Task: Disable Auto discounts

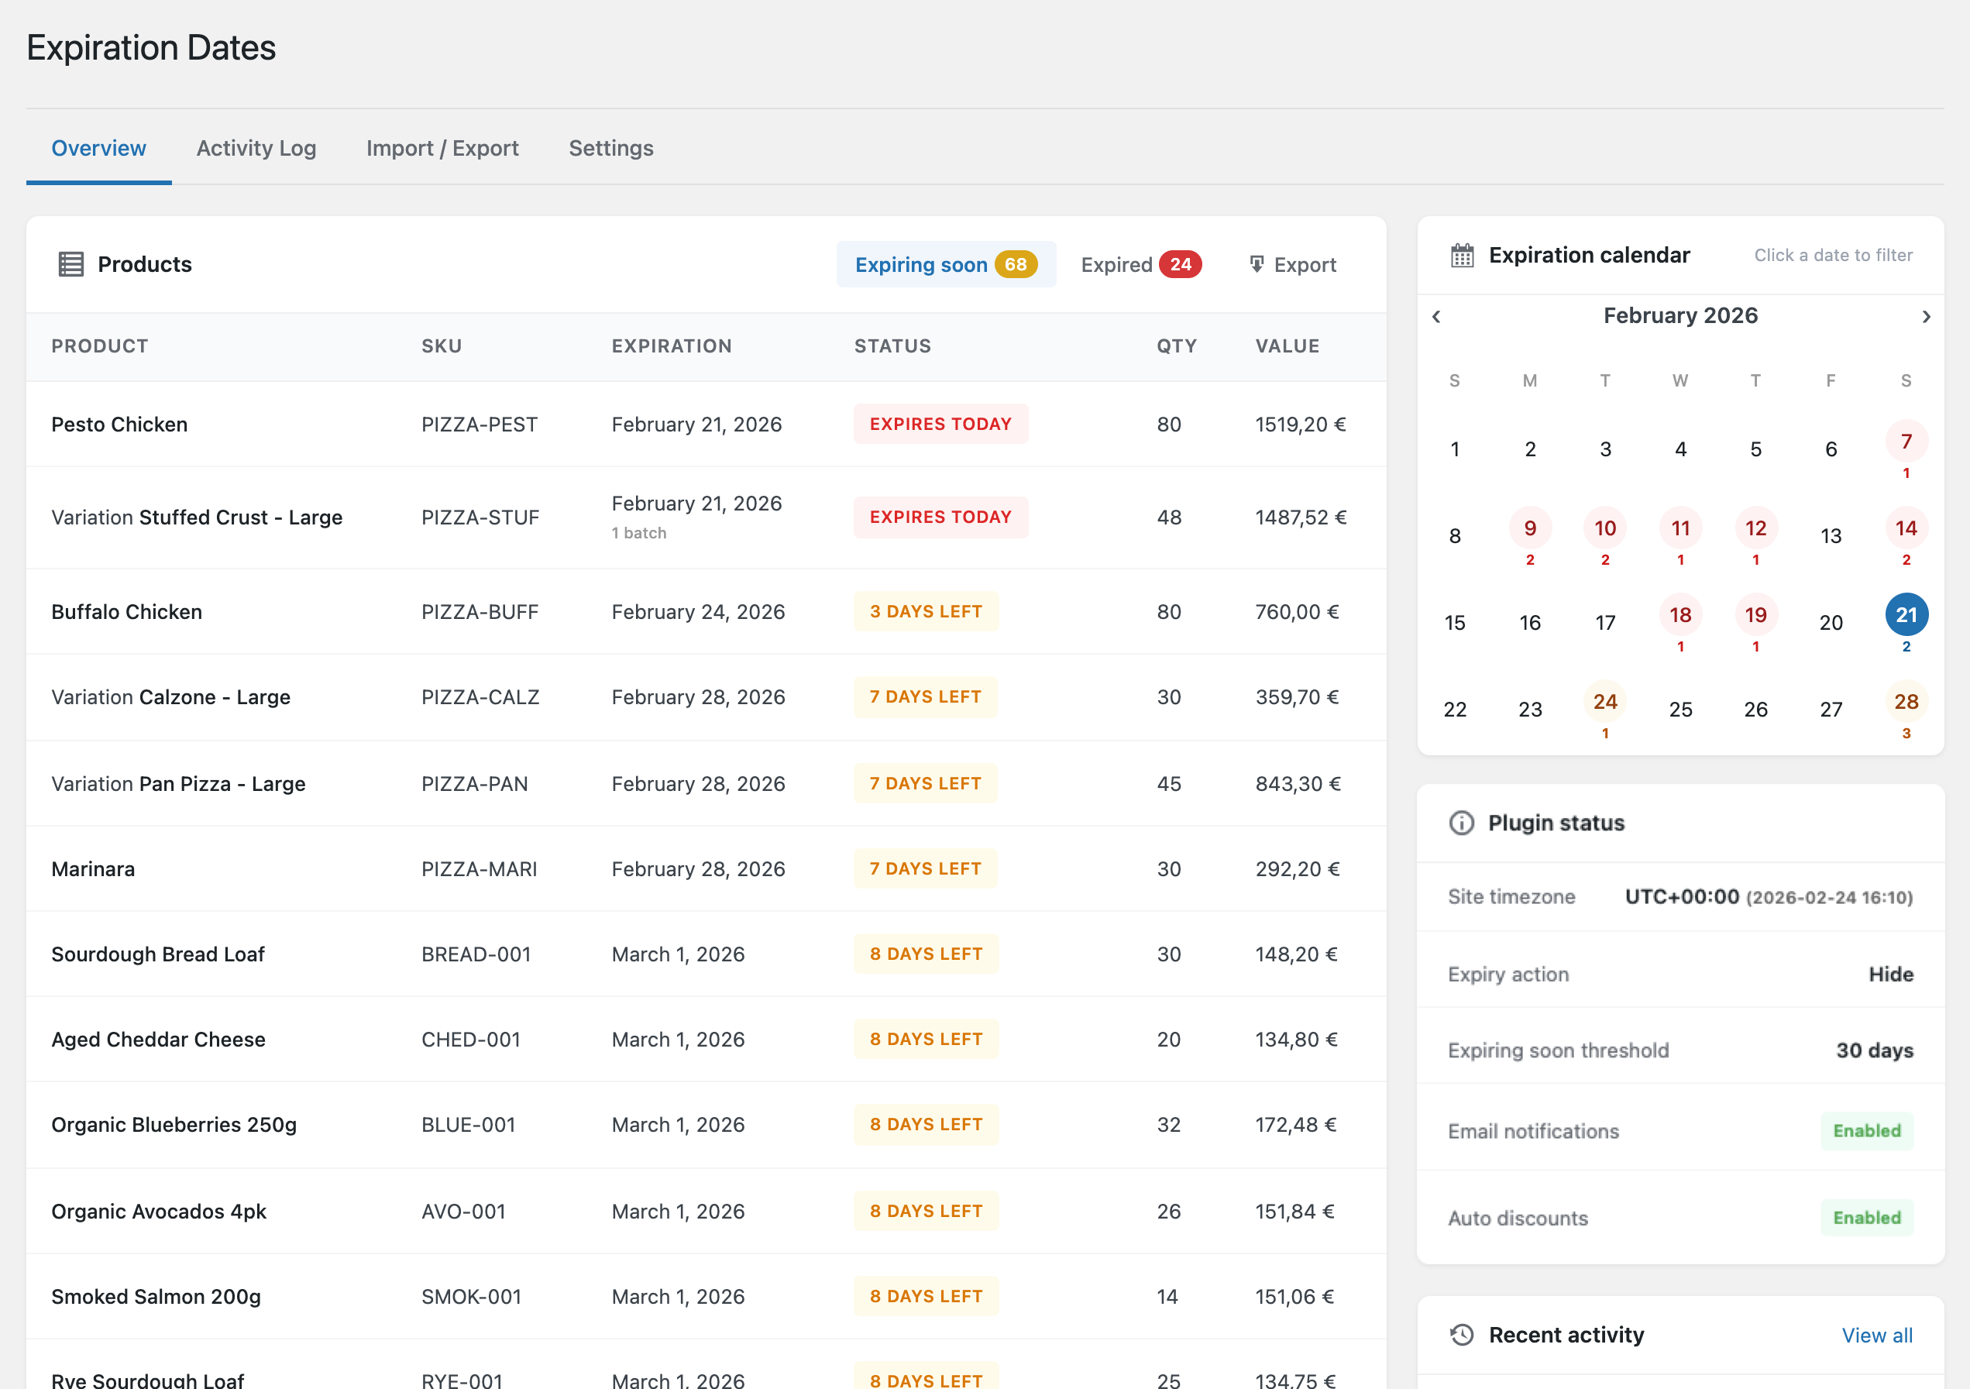Action: tap(1867, 1218)
